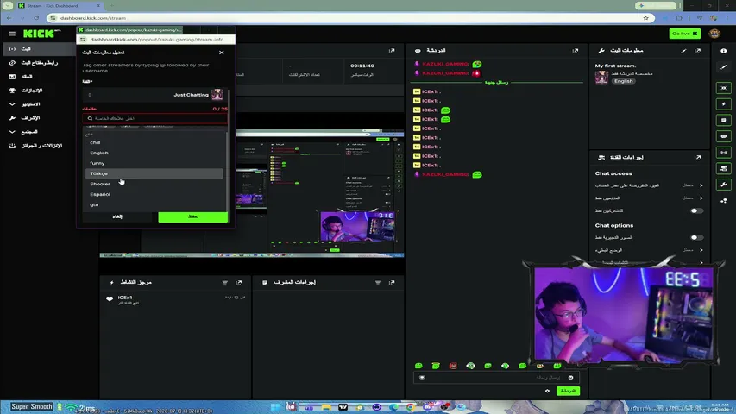
Task: Click the green save button in dialog
Action: coord(193,216)
